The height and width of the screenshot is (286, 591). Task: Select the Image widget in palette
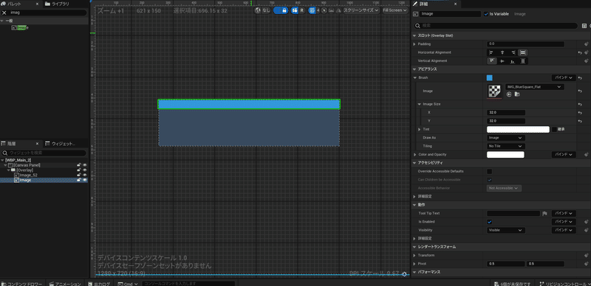(20, 27)
